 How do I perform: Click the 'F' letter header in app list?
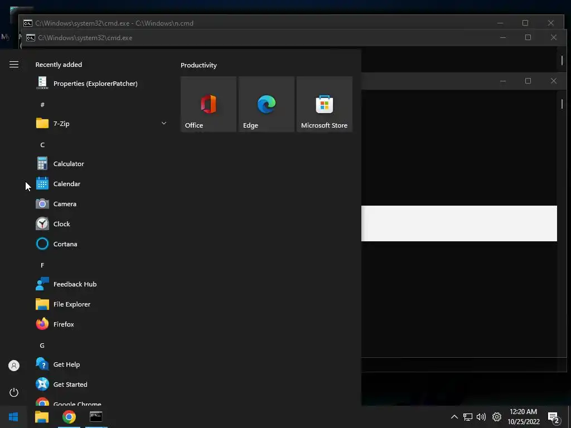coord(42,265)
